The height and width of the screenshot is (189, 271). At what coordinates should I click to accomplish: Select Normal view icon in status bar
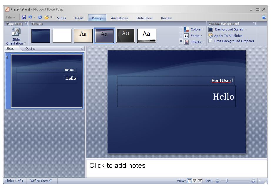[x=190, y=181]
